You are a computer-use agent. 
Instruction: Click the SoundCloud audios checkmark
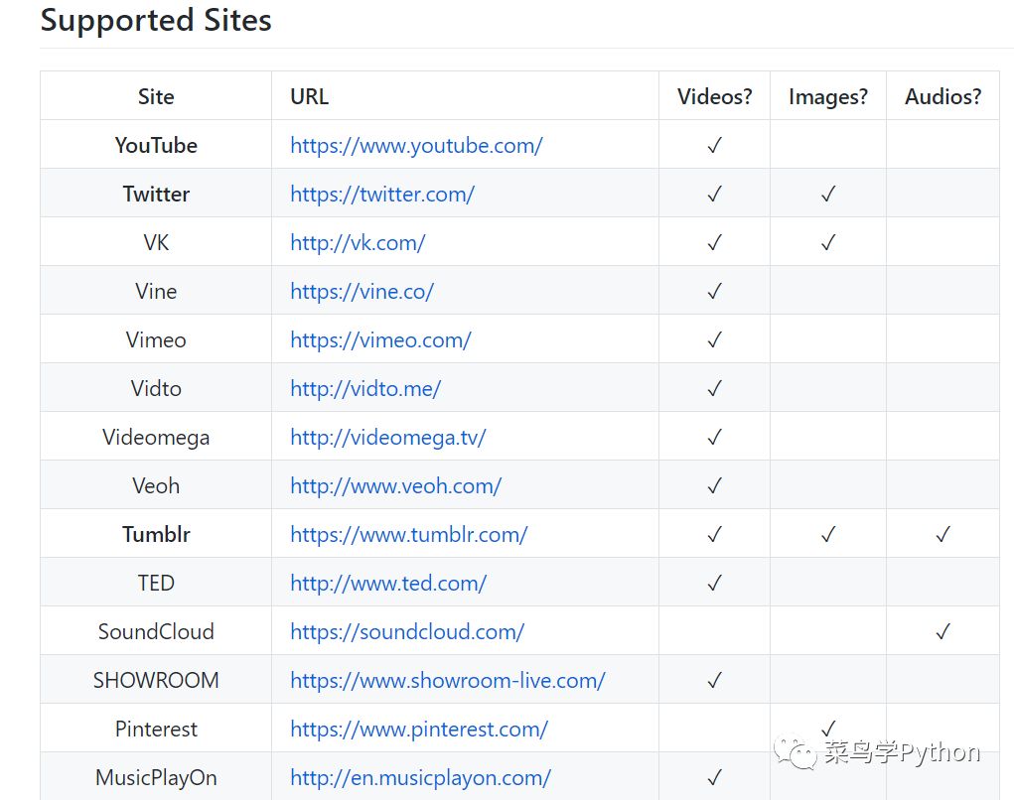(942, 631)
